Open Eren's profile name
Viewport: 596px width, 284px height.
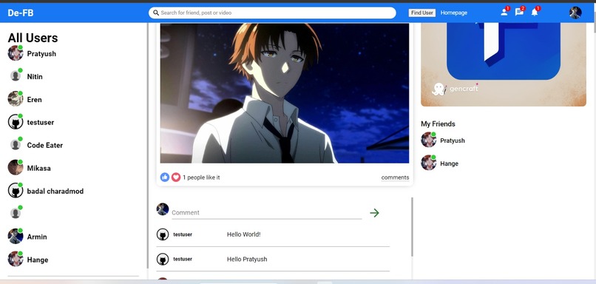click(x=34, y=100)
